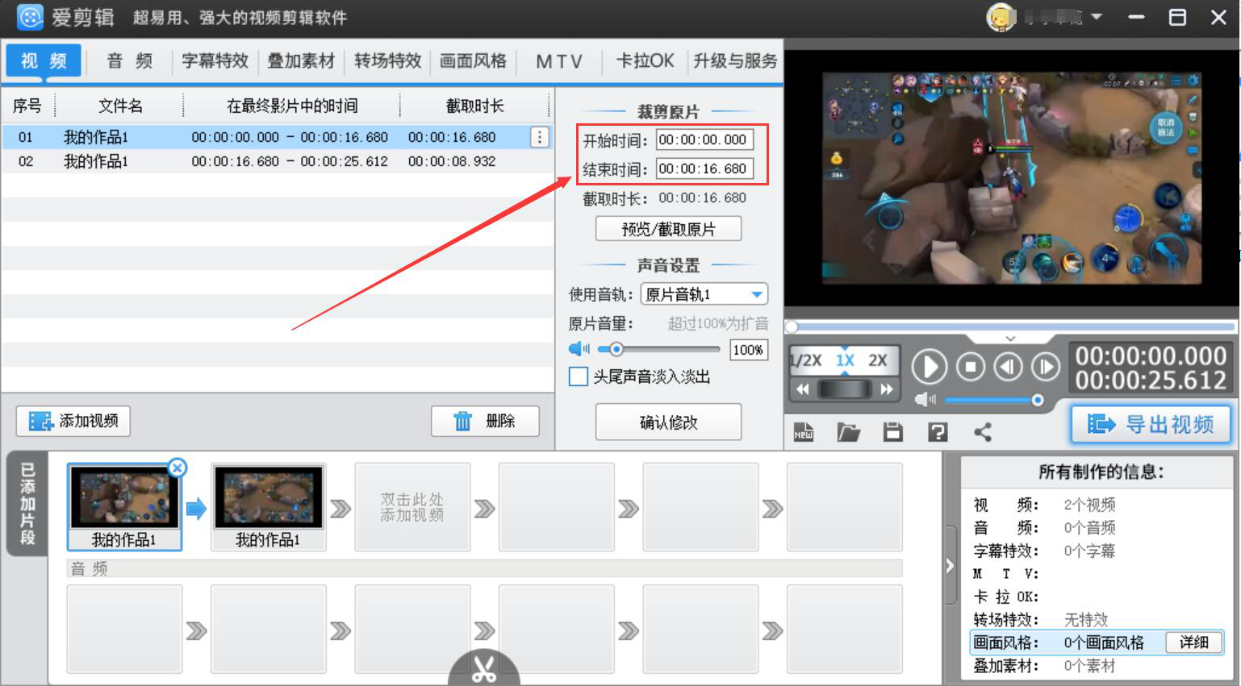Set playback speed to 2X

point(878,360)
